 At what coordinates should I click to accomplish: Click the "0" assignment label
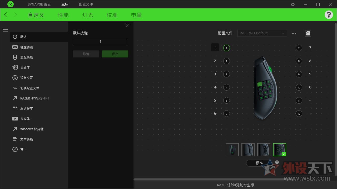click(310, 87)
